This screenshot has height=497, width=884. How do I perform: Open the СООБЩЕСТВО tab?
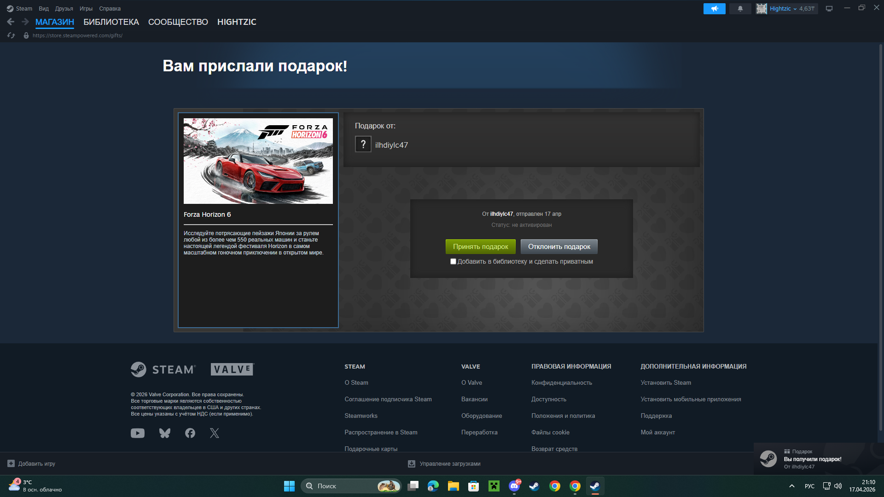(178, 22)
